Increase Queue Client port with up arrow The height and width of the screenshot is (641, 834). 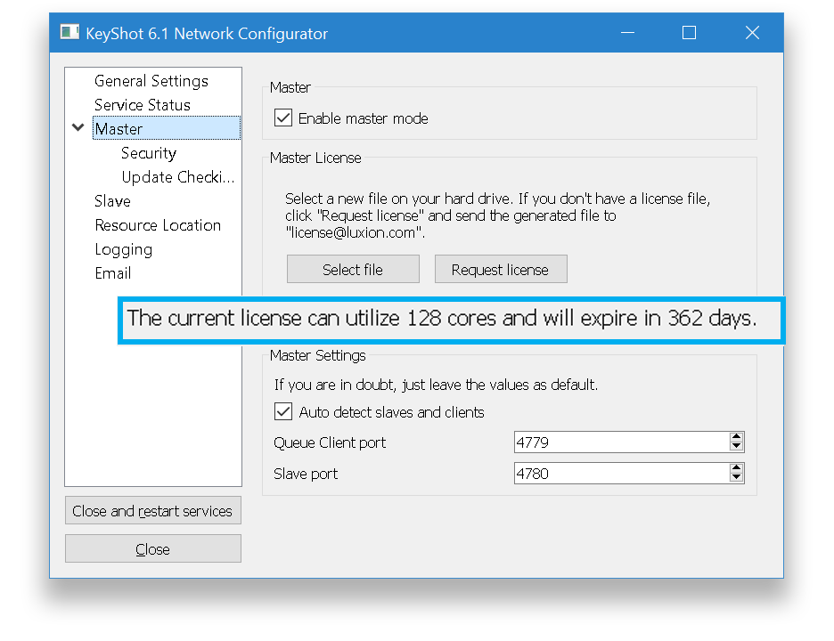(736, 436)
